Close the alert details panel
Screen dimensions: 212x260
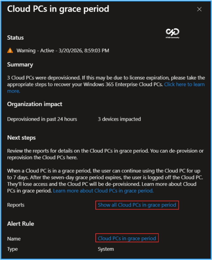tap(199, 9)
